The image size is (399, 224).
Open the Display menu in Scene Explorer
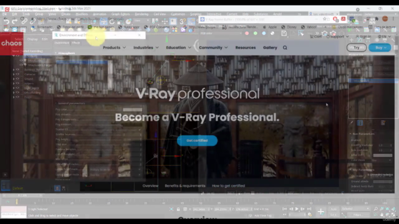(32, 39)
